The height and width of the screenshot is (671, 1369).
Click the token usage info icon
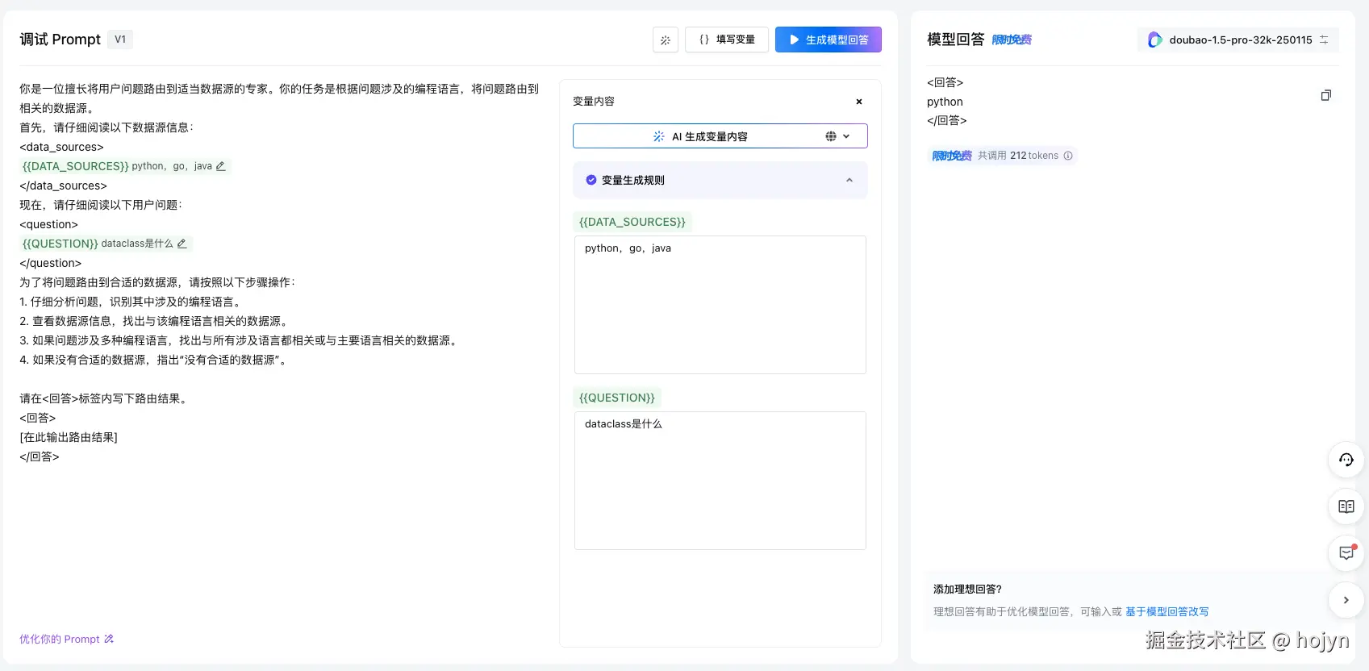point(1068,156)
